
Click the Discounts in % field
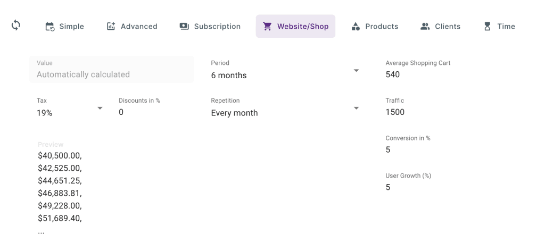154,112
